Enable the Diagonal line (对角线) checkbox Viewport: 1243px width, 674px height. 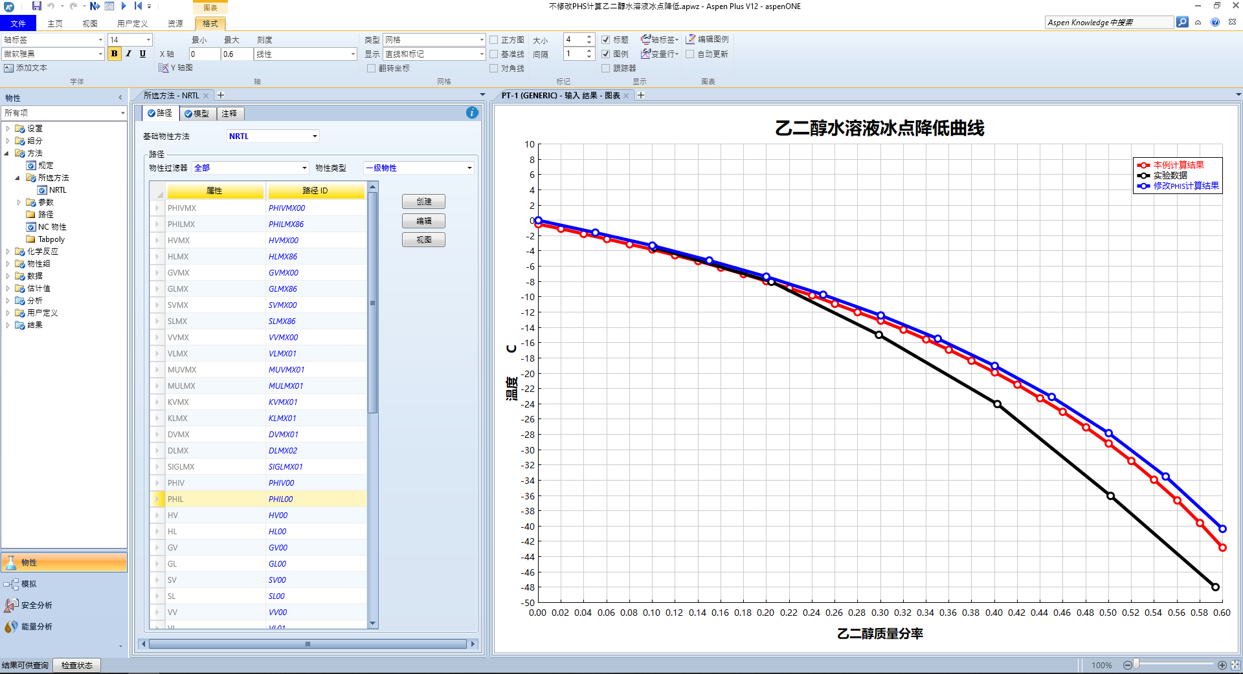click(x=494, y=68)
